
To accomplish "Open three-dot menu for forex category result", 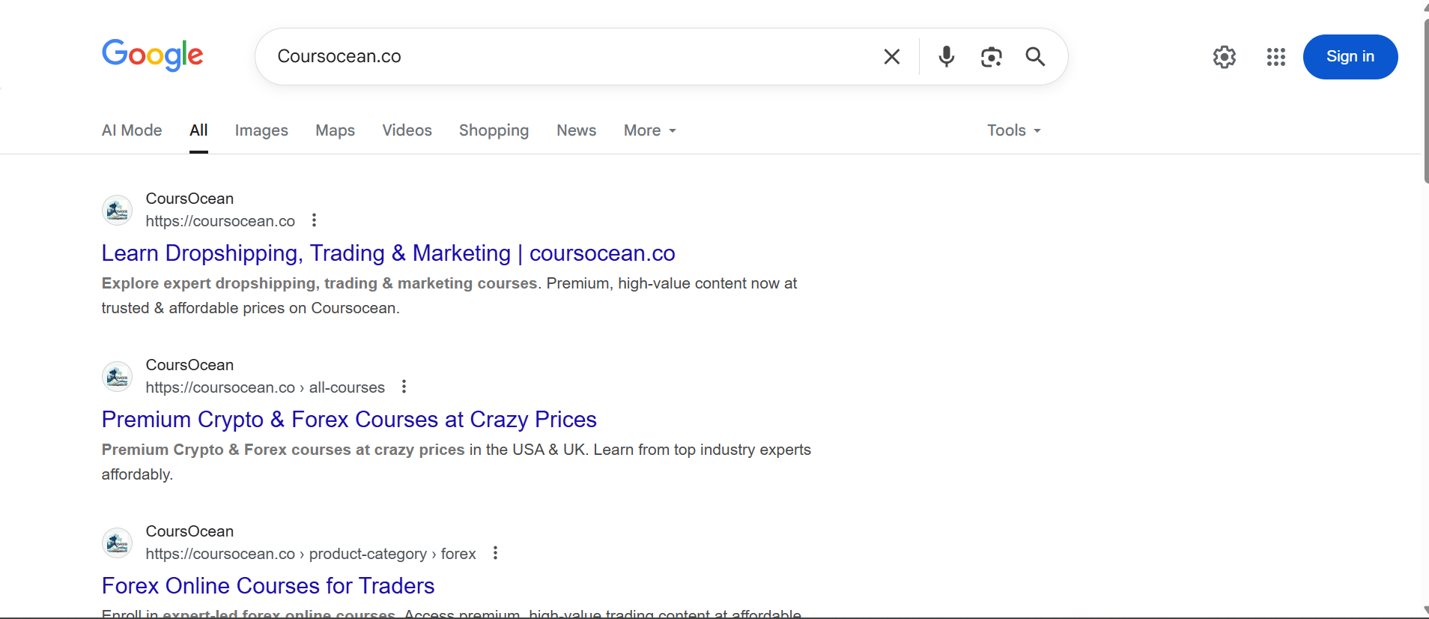I will (x=495, y=553).
